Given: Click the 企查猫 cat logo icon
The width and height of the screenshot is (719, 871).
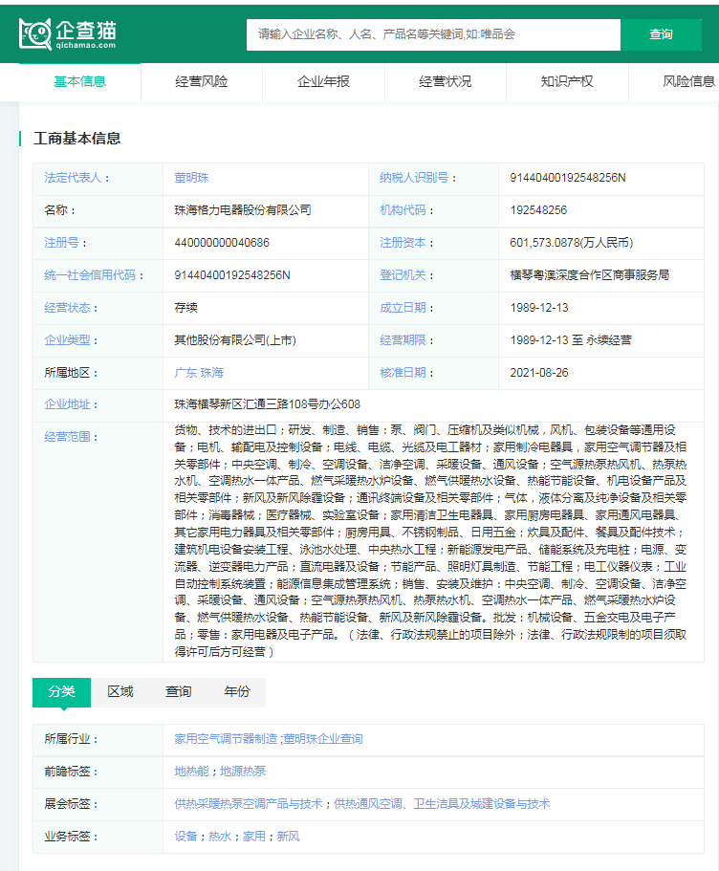Looking at the screenshot, I should (x=35, y=33).
